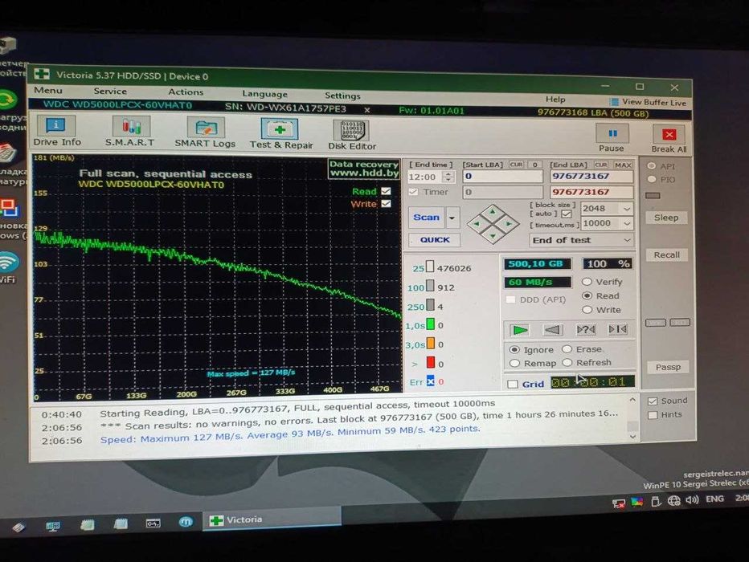
Task: Click the butterfly random scan button
Action: click(586, 329)
